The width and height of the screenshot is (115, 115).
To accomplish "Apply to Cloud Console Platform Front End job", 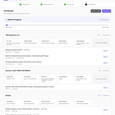I will [106, 110].
